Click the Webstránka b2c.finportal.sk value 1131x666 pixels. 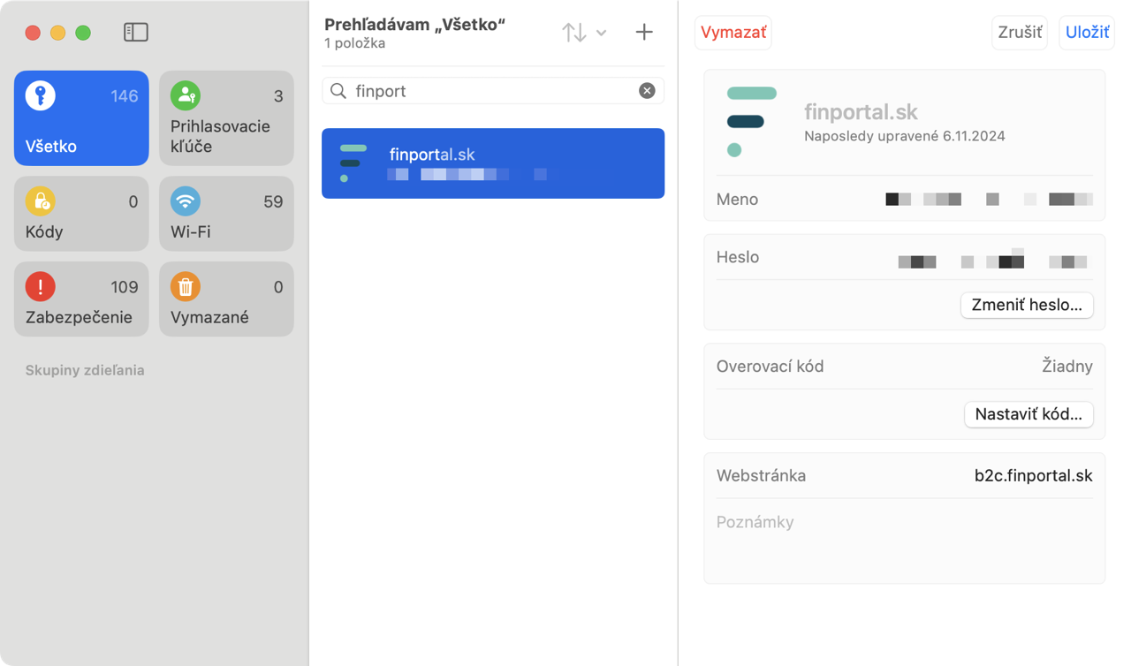[1033, 475]
